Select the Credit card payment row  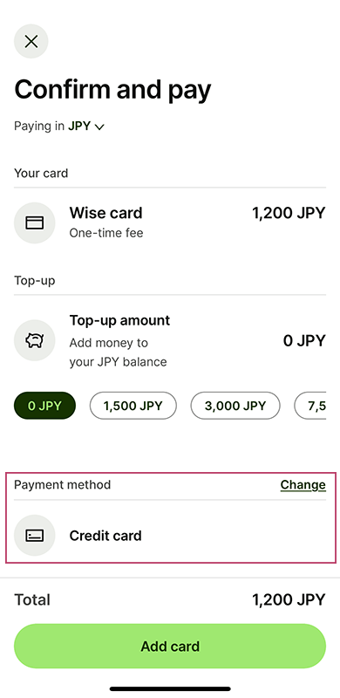coord(170,536)
